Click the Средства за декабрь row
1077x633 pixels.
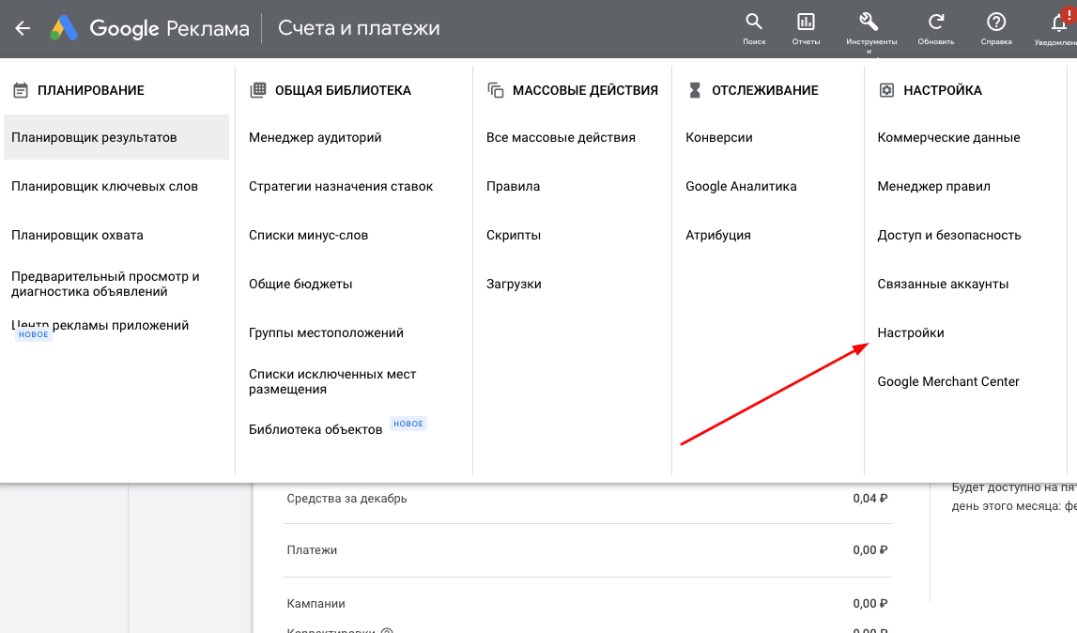[347, 499]
